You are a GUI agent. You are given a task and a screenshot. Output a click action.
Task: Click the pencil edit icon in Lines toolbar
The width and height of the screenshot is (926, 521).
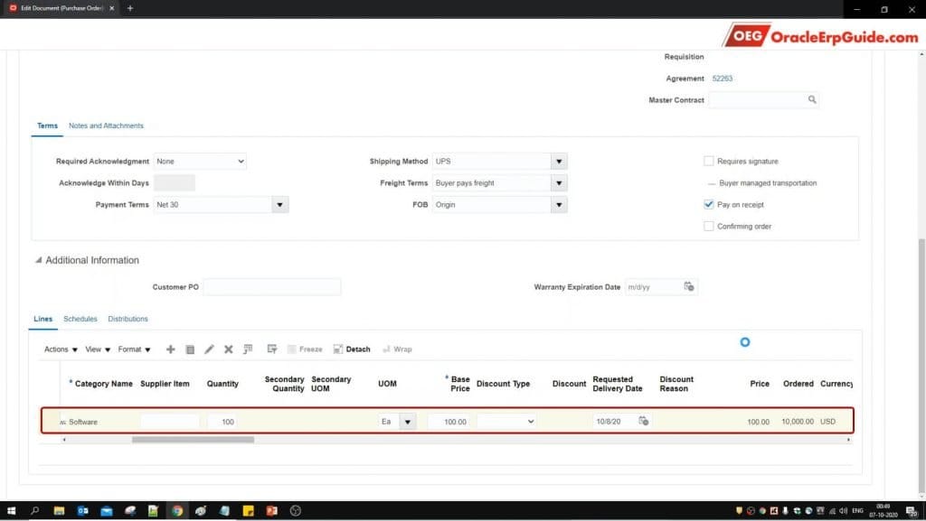tap(209, 349)
